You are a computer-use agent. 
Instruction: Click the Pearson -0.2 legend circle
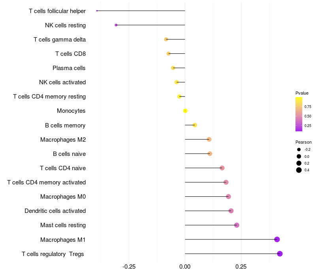[x=299, y=150]
